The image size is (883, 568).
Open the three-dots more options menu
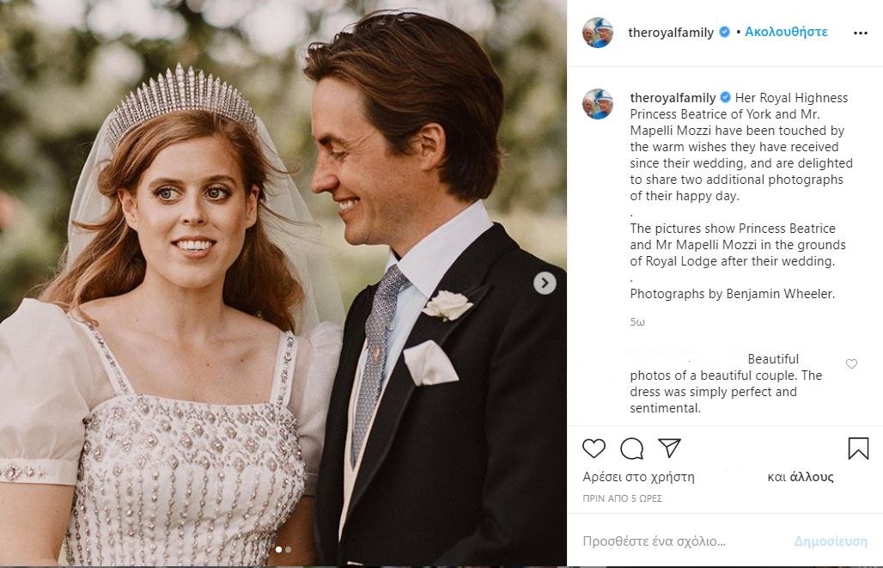point(860,33)
